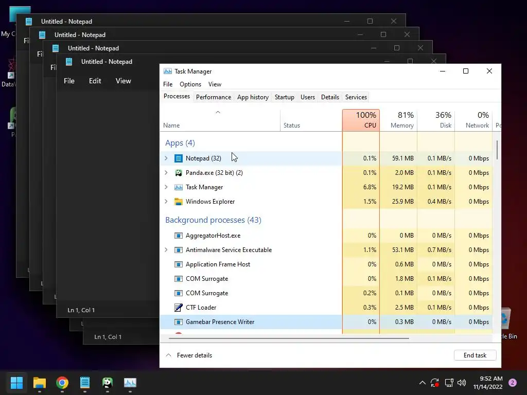This screenshot has width=527, height=395.
Task: Click the sync tray icon with red dot
Action: coord(434,383)
